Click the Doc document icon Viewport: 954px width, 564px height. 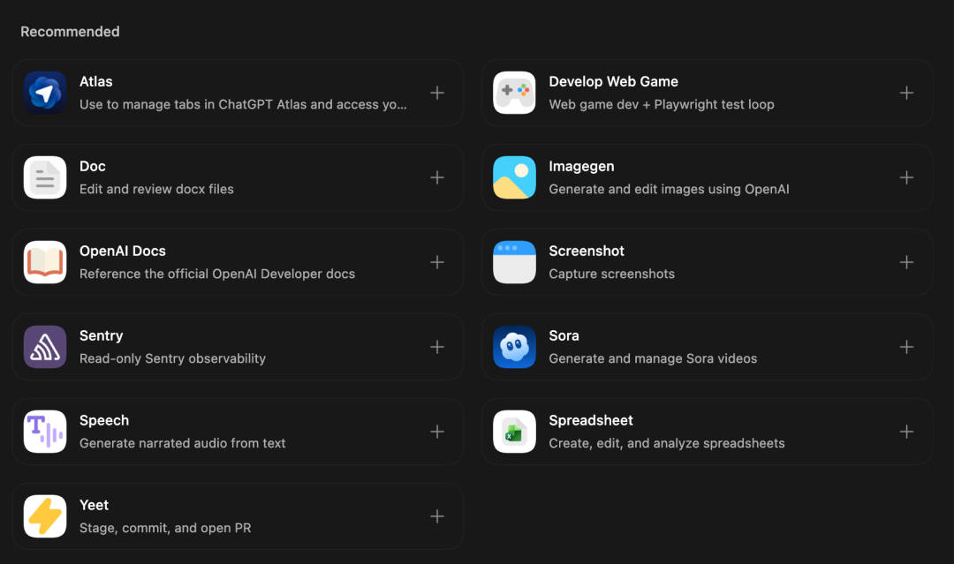pos(45,177)
